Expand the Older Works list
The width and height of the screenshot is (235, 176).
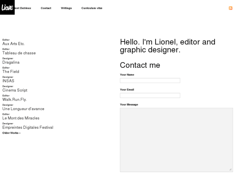(x=11, y=133)
